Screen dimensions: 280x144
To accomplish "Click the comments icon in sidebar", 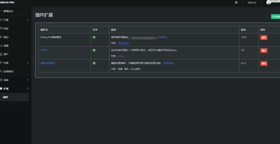I will tap(1, 28).
